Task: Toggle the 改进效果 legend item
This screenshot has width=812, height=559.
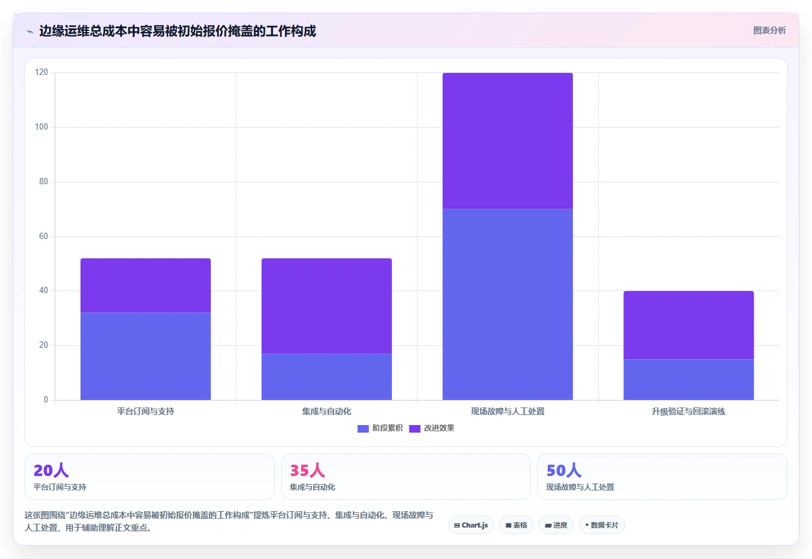Action: [x=431, y=428]
